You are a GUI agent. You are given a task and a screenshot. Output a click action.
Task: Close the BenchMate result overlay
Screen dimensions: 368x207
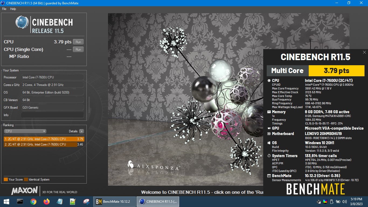point(364,52)
